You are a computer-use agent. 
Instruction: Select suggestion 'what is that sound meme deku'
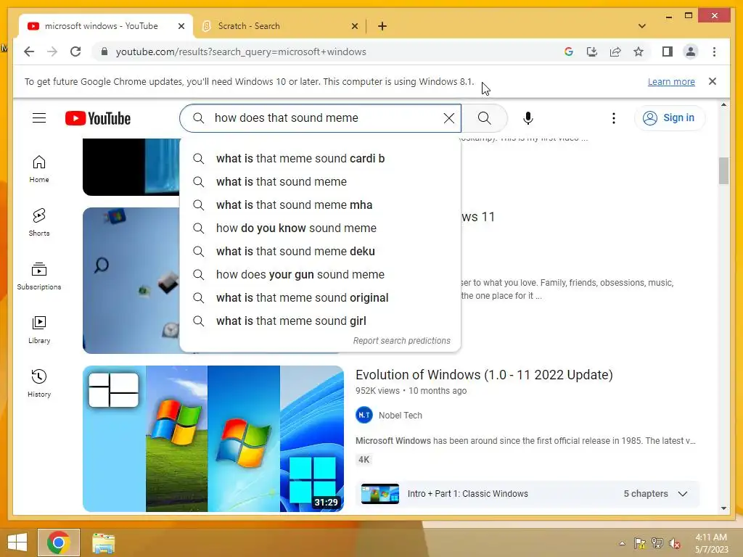tap(320, 252)
